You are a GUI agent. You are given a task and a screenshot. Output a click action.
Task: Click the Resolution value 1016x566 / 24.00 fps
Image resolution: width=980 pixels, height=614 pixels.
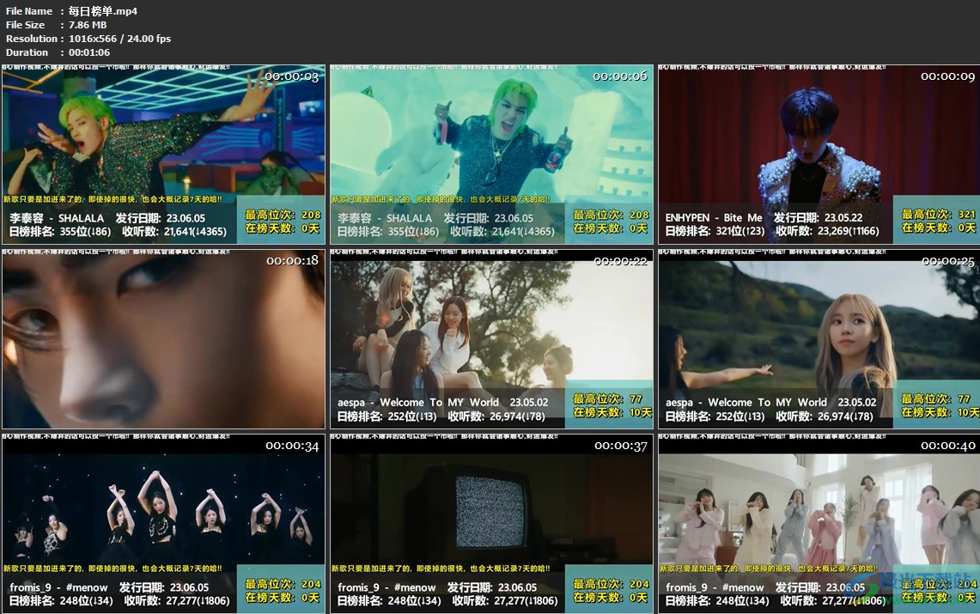pos(119,39)
